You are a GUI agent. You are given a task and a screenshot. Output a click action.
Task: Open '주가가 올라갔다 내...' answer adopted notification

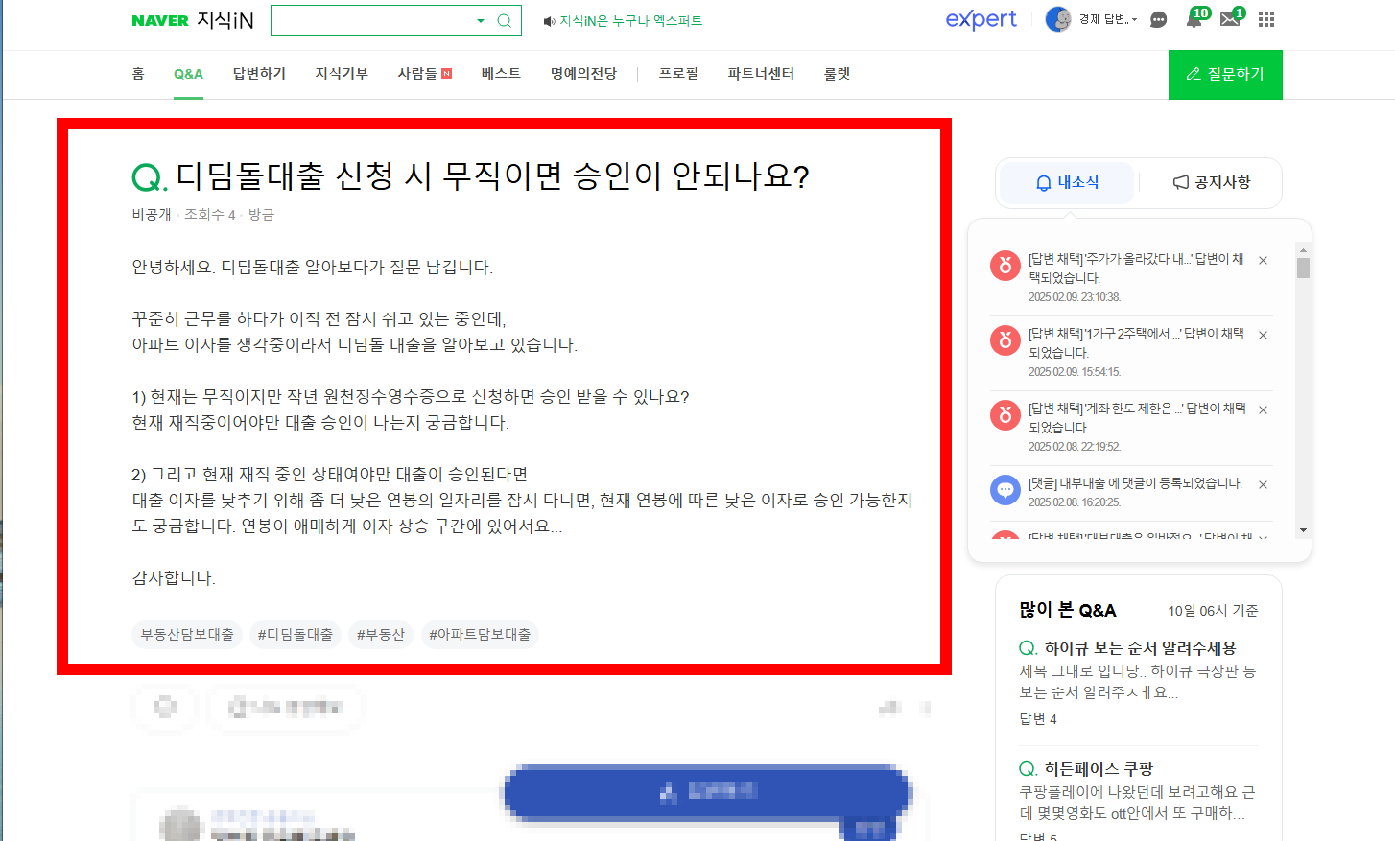pyautogui.click(x=1136, y=269)
